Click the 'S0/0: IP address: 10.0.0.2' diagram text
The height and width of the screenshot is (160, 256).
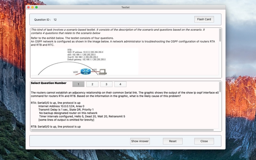point(85,52)
